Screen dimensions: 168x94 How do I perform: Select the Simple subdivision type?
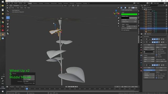tap(161, 70)
